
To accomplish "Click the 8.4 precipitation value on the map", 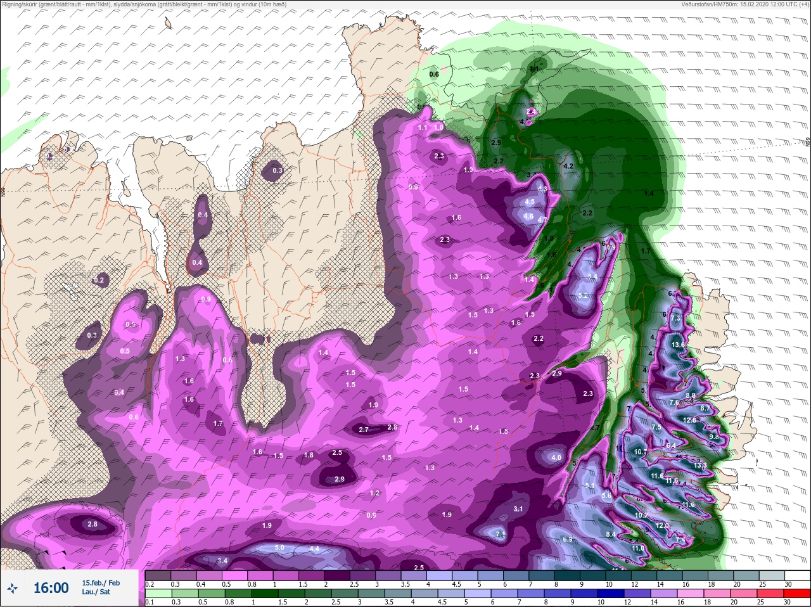I will 611,534.
